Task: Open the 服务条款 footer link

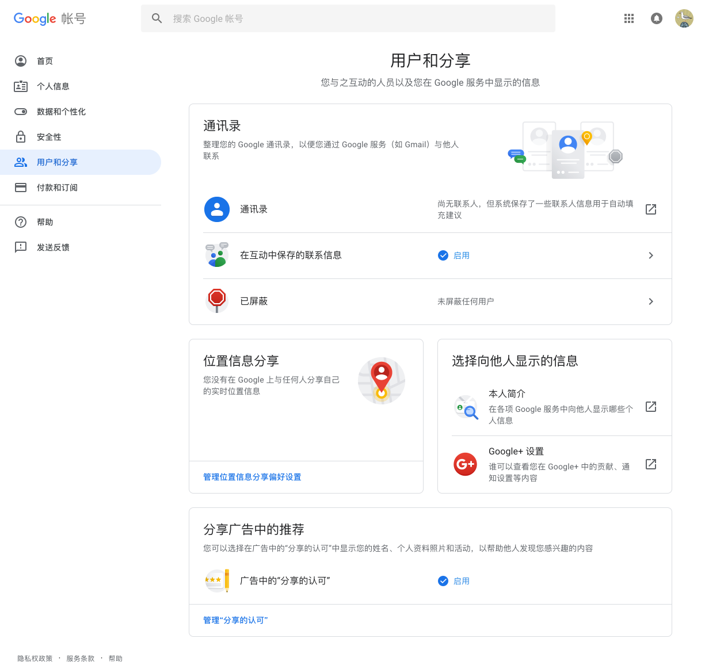Action: pos(80,659)
